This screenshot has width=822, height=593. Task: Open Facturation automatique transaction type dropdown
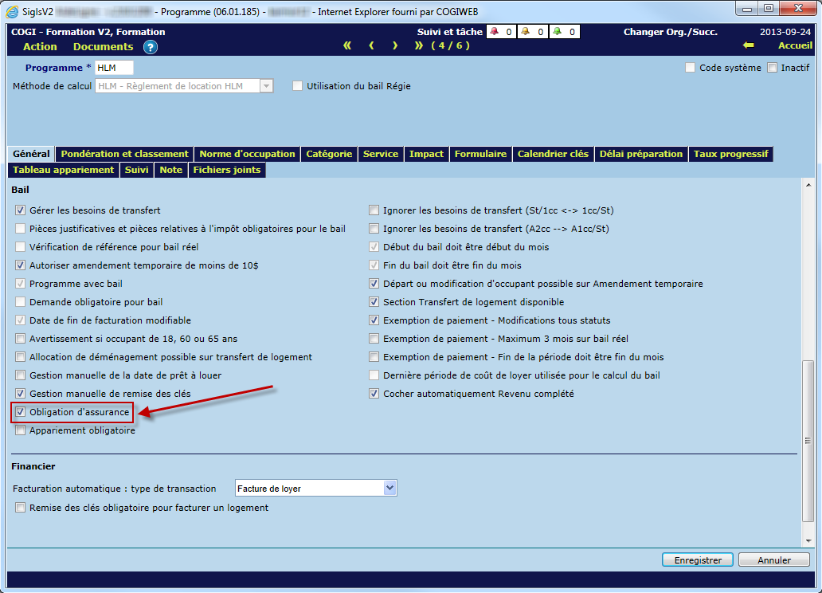tap(389, 488)
